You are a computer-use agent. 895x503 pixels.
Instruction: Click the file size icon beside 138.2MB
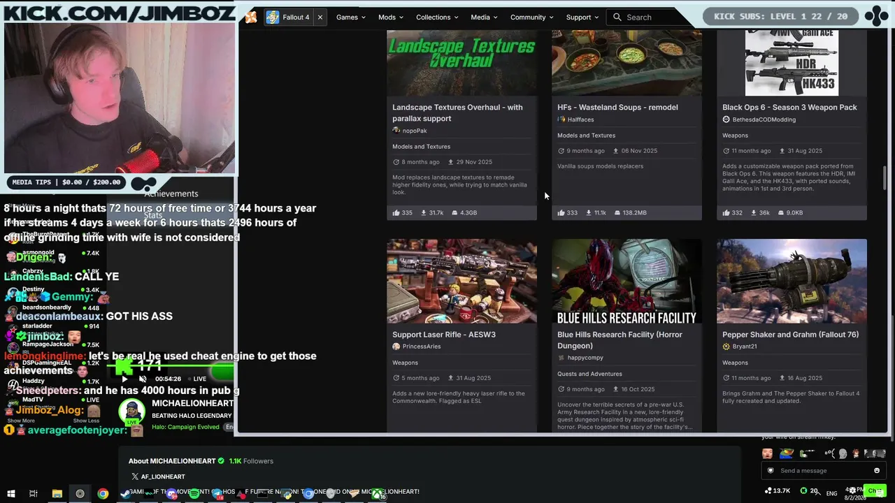[x=618, y=212]
